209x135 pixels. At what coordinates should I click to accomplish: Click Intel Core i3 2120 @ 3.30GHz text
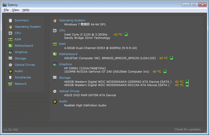pyautogui.click(x=86, y=35)
